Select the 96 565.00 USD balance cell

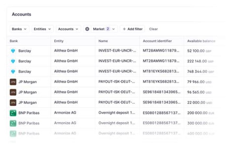pyautogui.click(x=199, y=92)
